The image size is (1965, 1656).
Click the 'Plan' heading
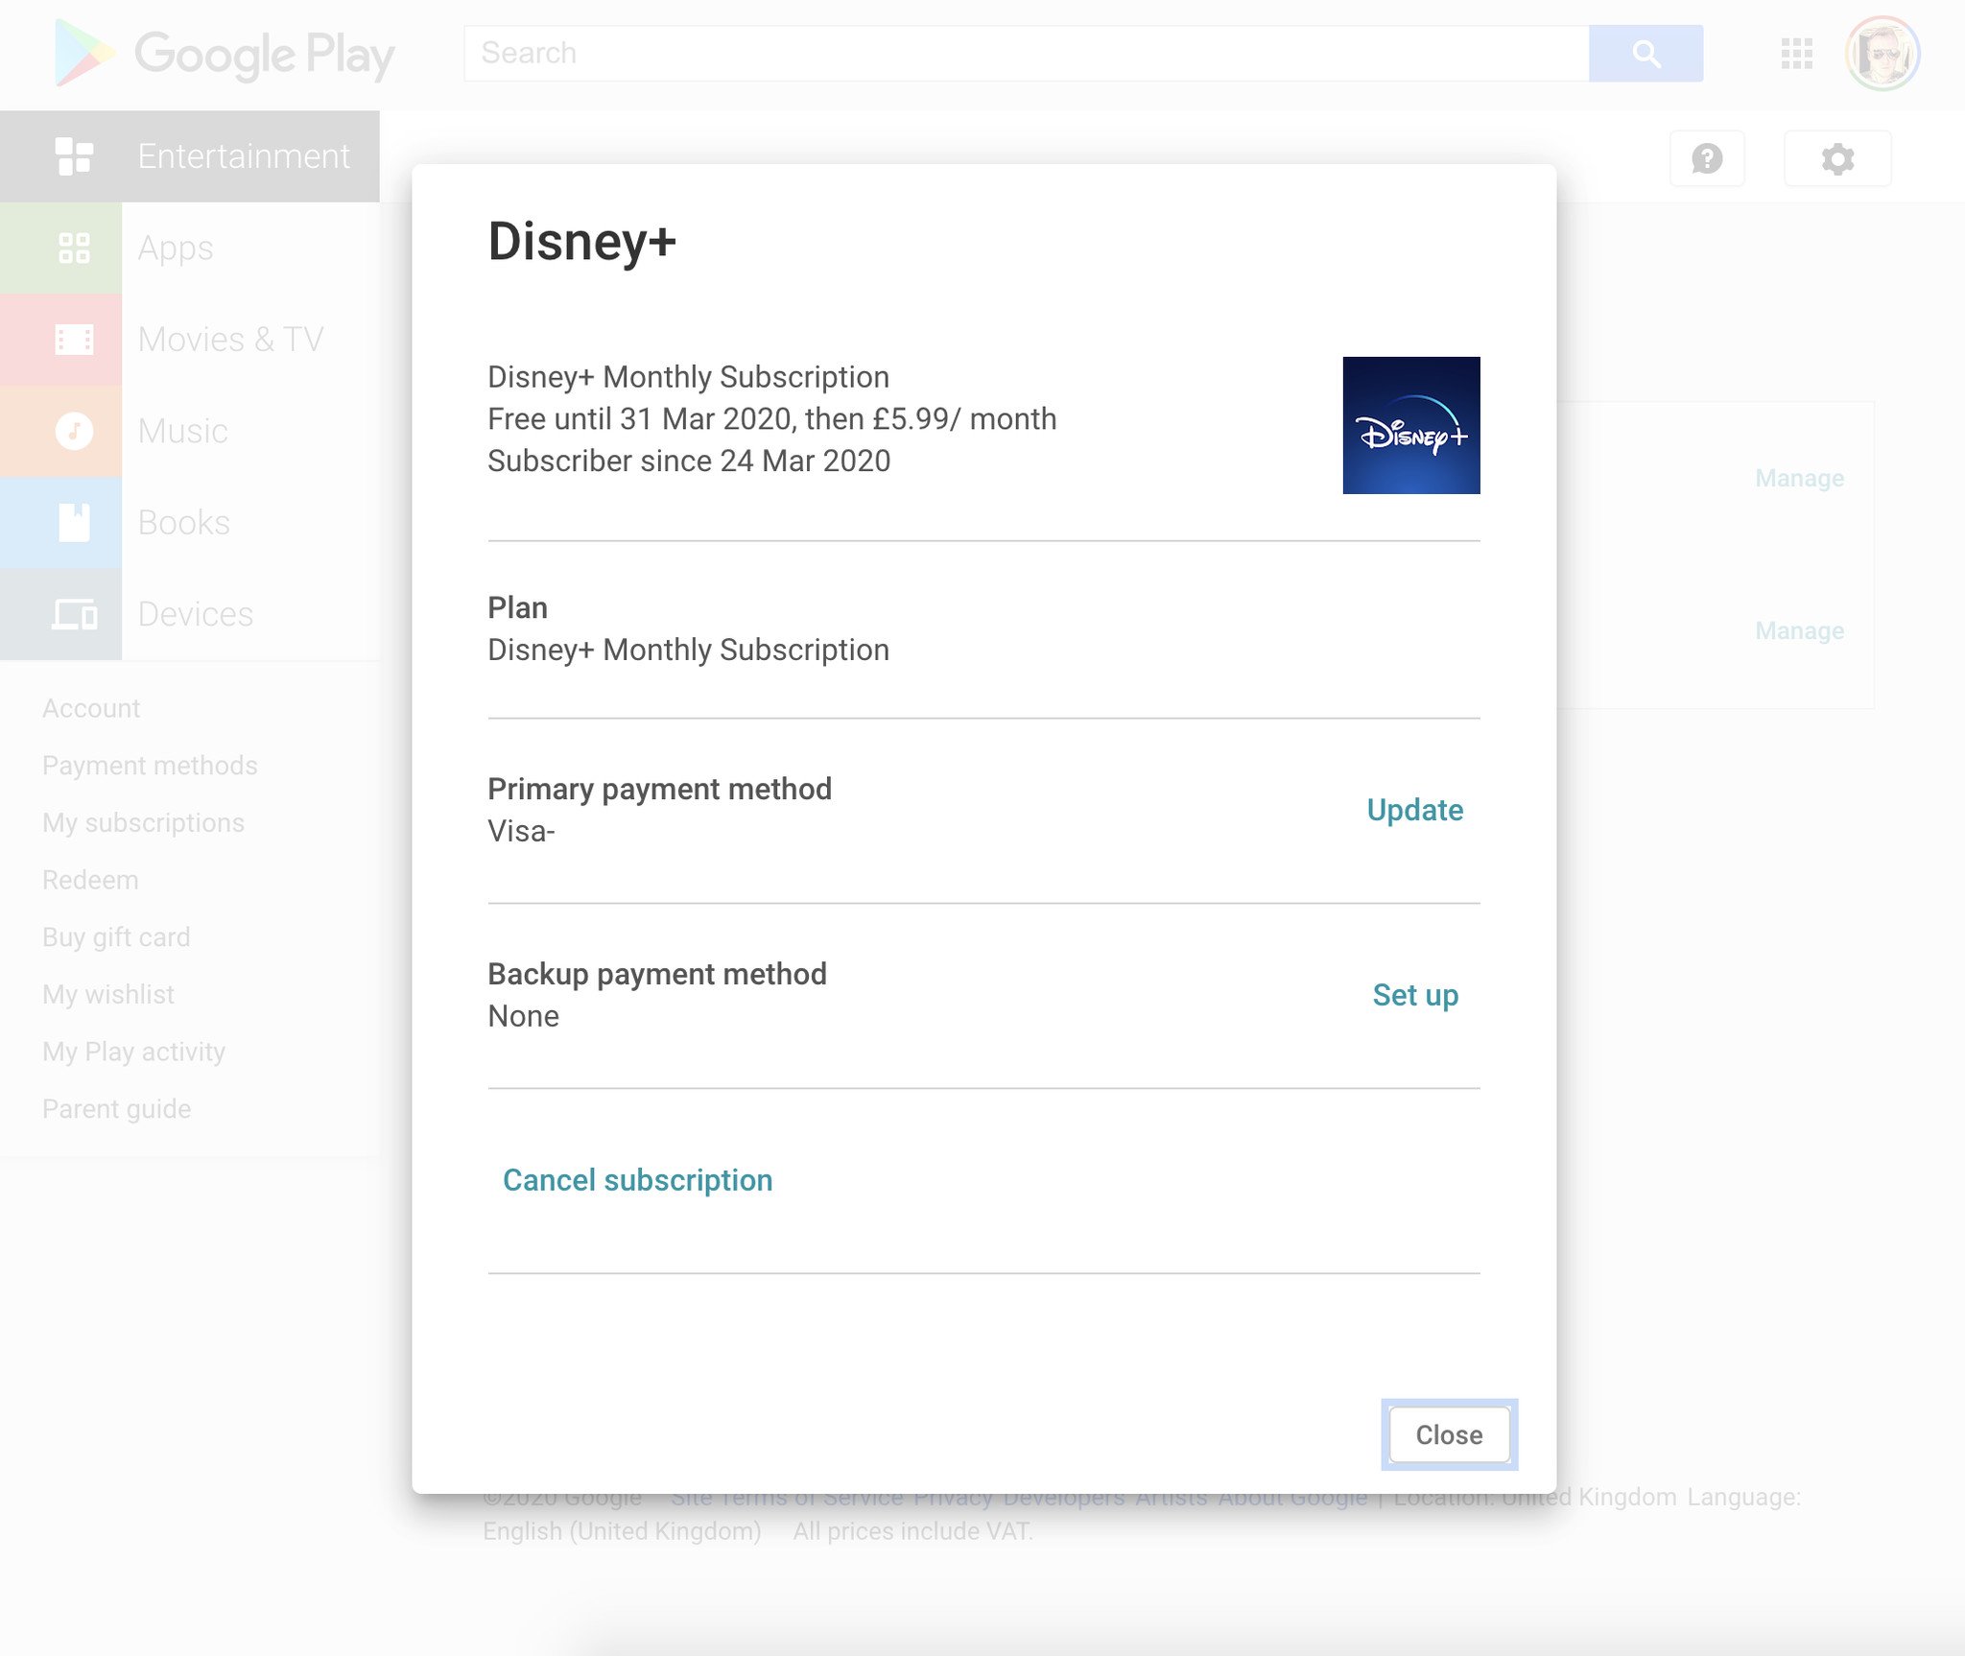517,607
